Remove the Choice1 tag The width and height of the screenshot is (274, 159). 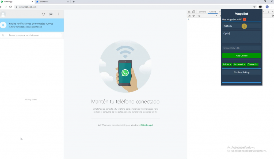coord(257,64)
